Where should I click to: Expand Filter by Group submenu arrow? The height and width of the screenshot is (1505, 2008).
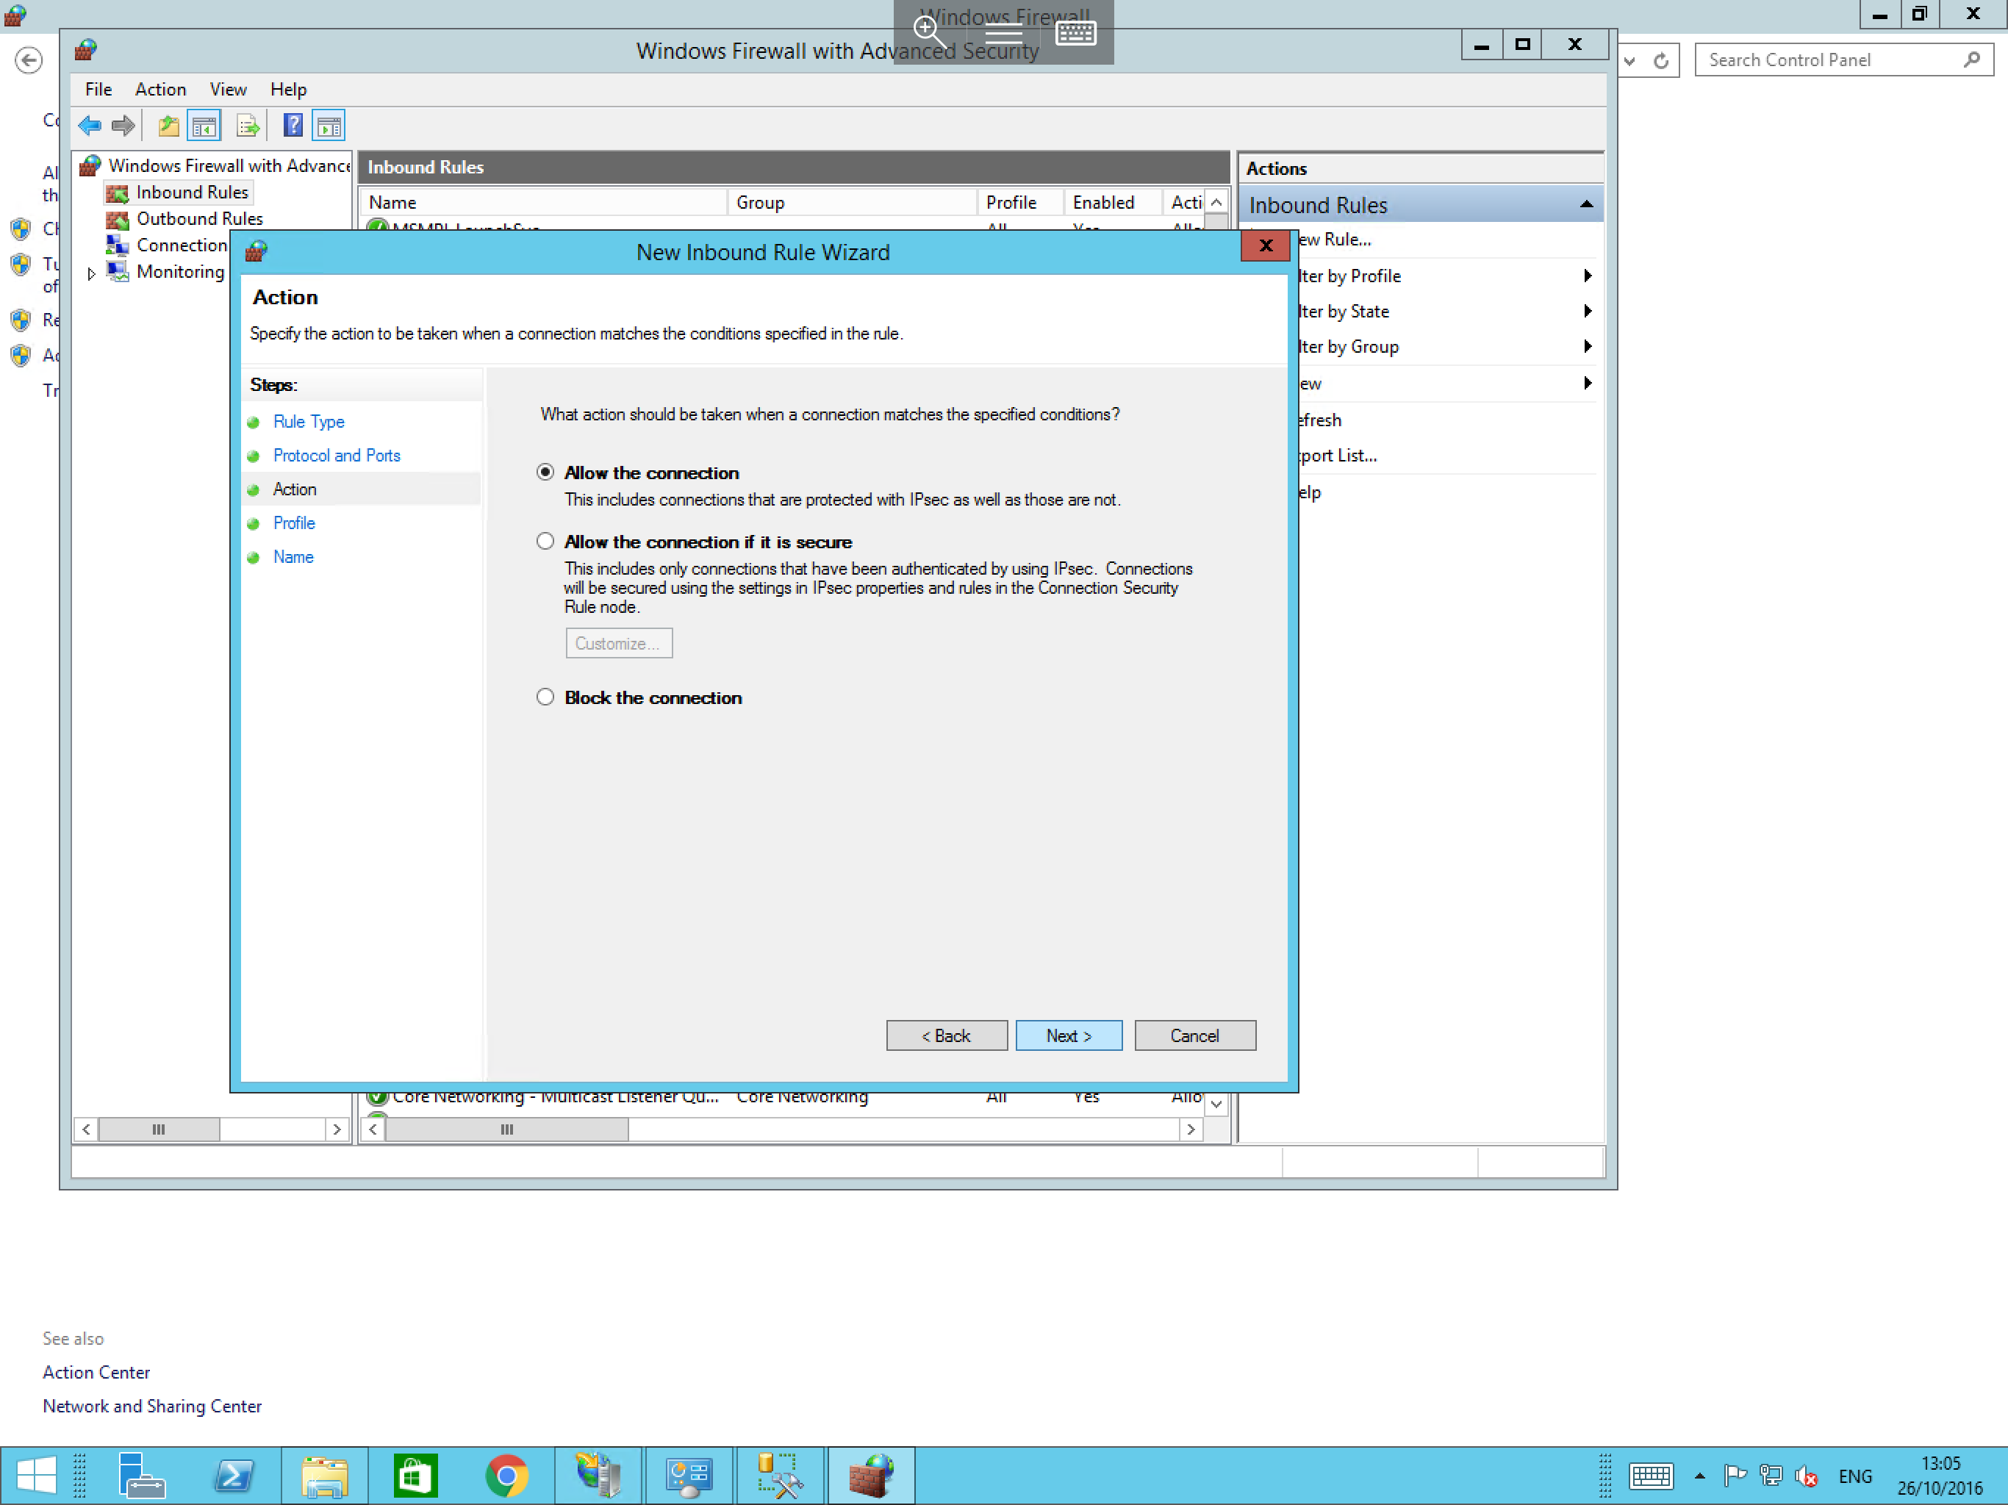coord(1587,346)
